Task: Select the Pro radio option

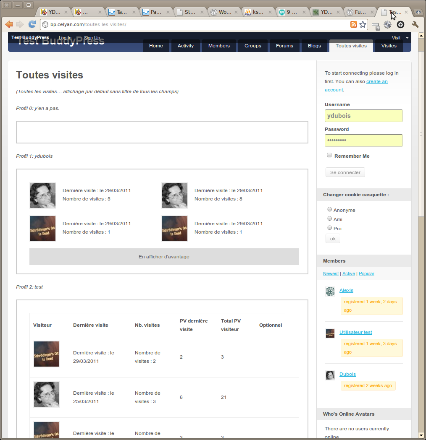Action: pyautogui.click(x=330, y=228)
